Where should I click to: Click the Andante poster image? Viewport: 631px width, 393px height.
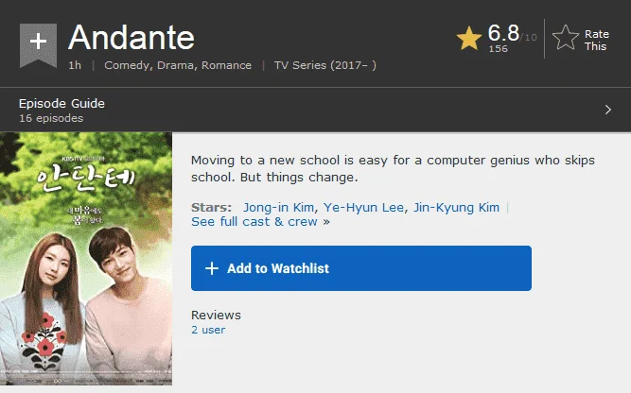[x=86, y=259]
